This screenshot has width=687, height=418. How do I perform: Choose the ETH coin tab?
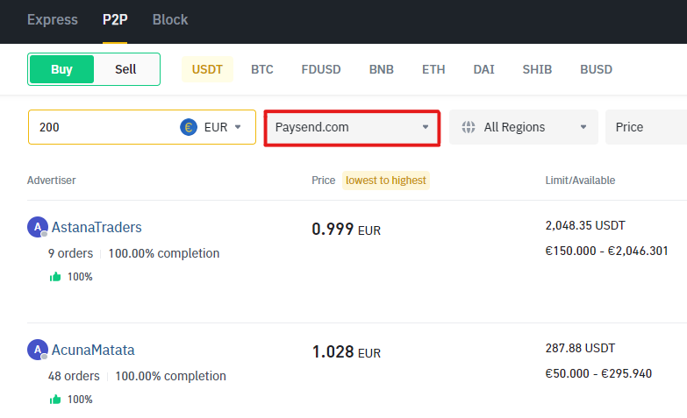click(x=433, y=69)
